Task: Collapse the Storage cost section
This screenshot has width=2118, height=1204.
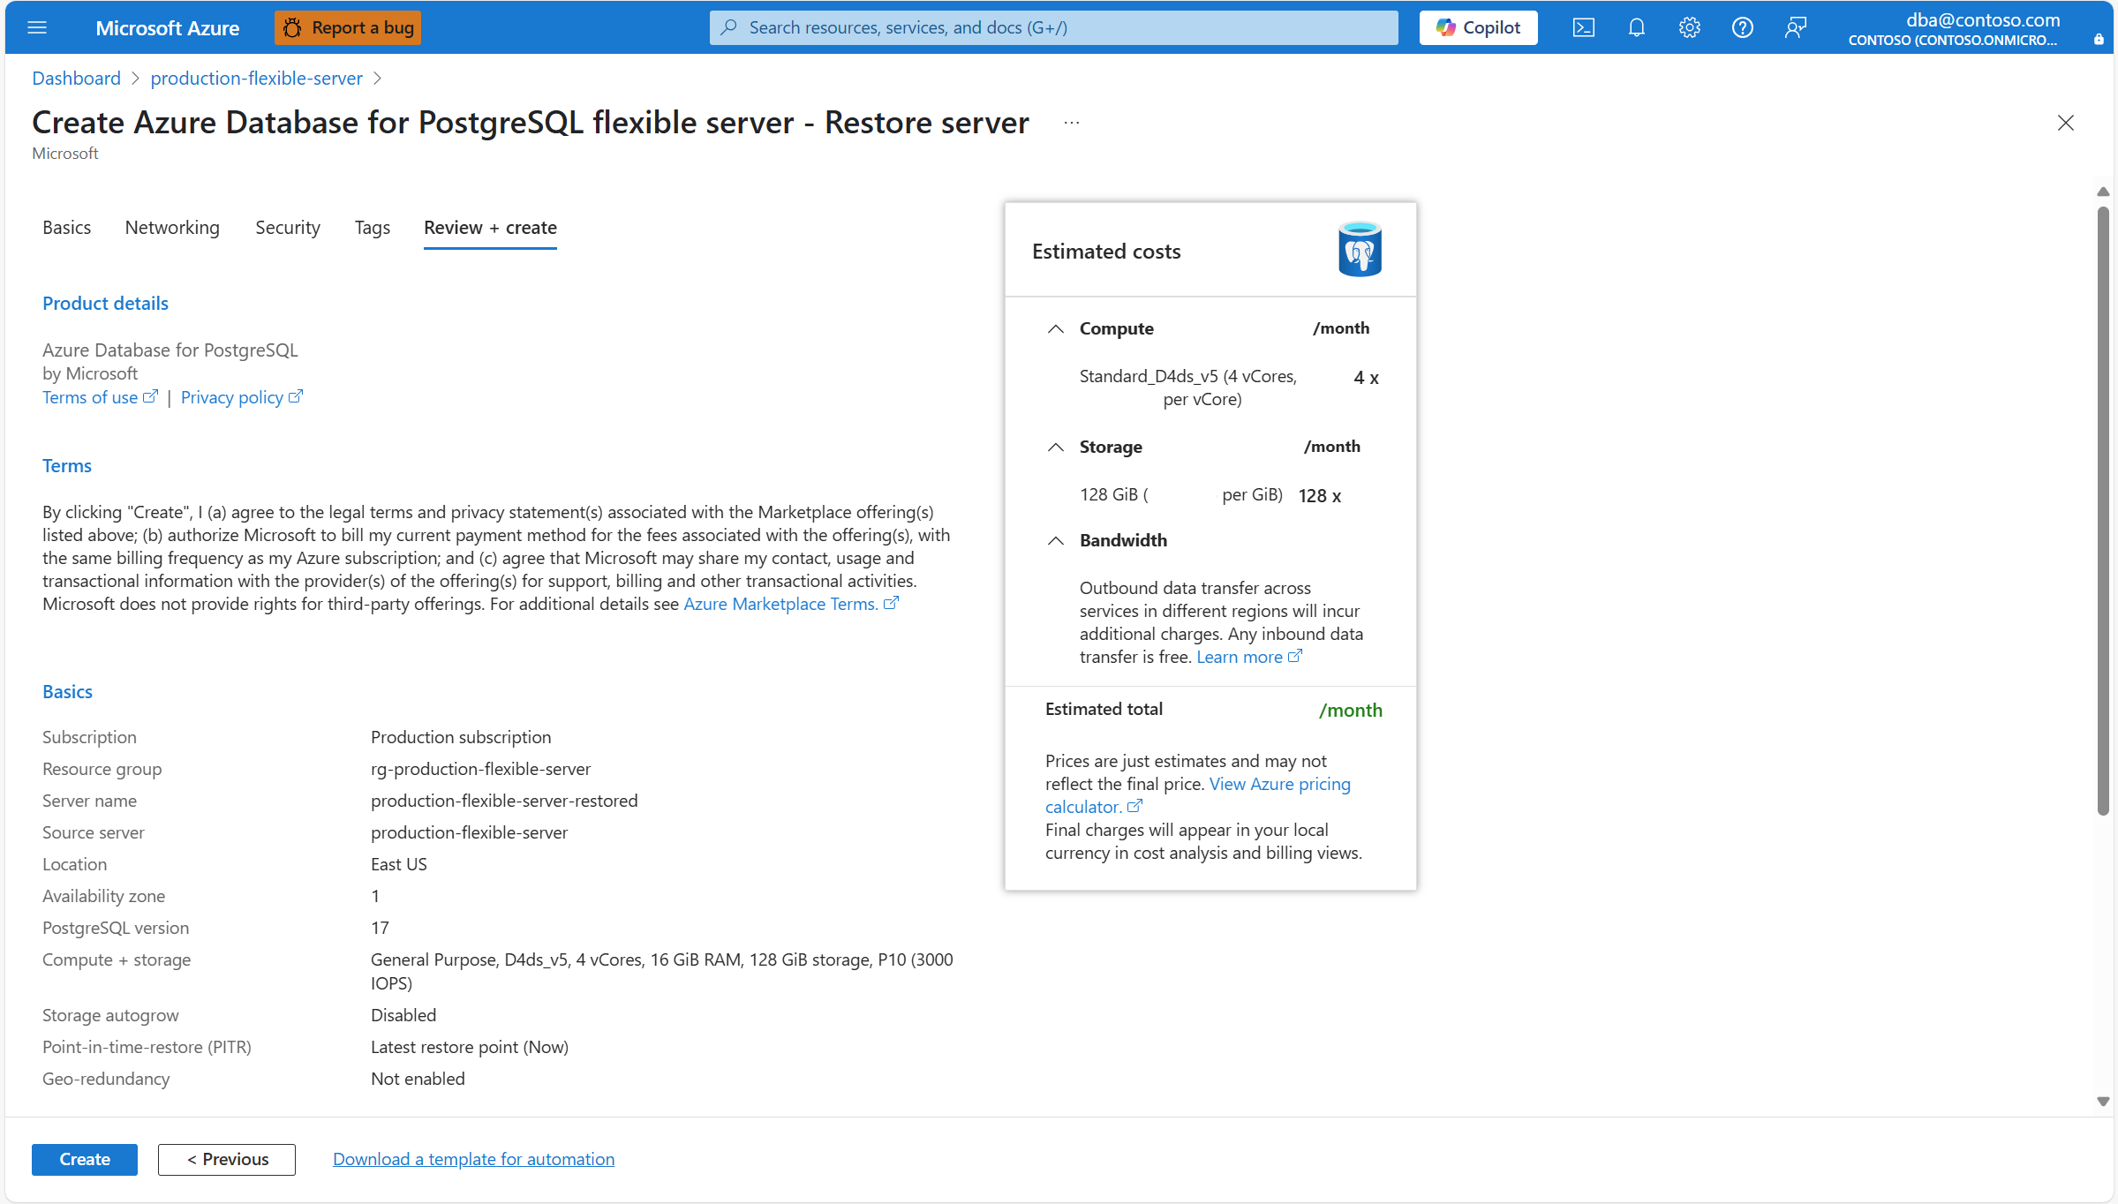Action: tap(1055, 447)
